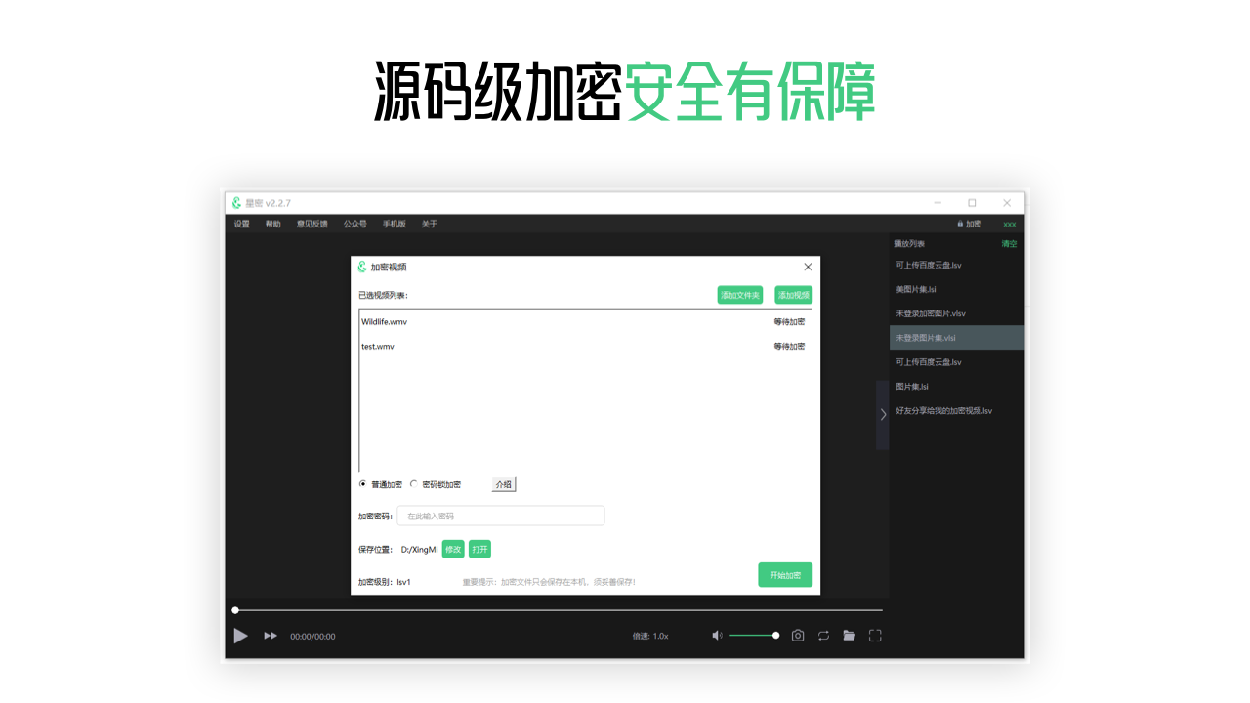Viewport: 1250px width, 703px height.
Task: Collapse the playlist with the chevron arrow
Action: (883, 414)
